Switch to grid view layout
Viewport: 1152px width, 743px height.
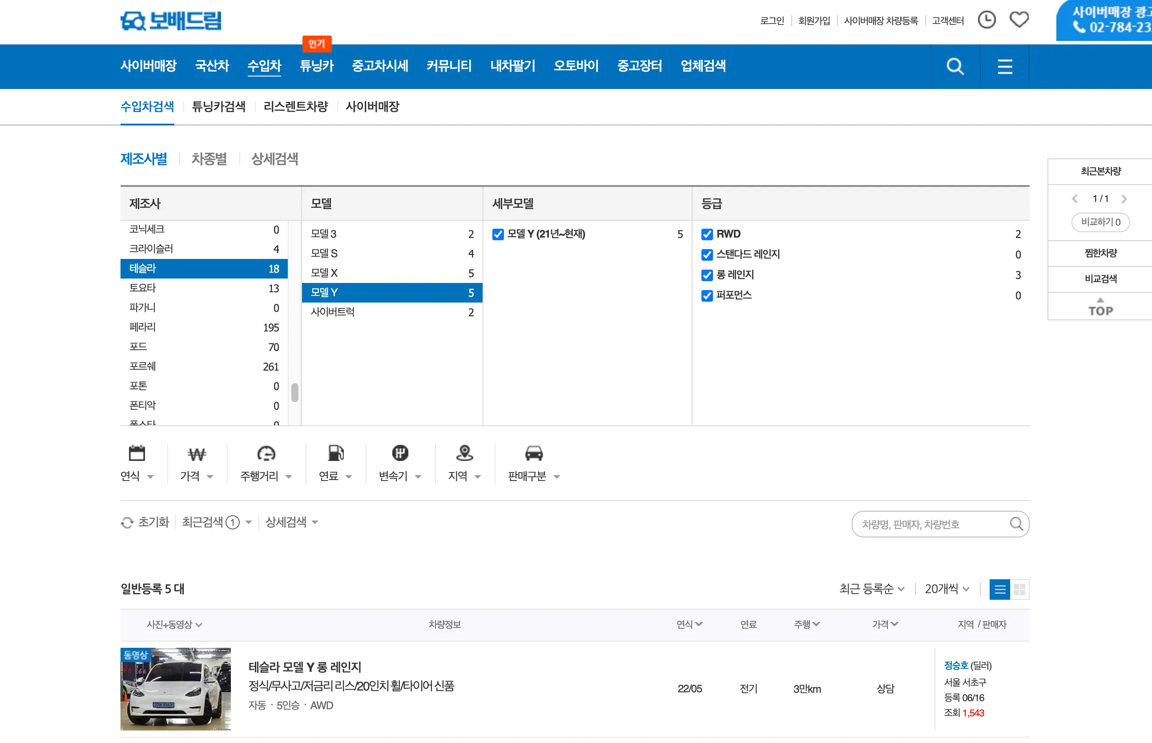click(x=1019, y=589)
